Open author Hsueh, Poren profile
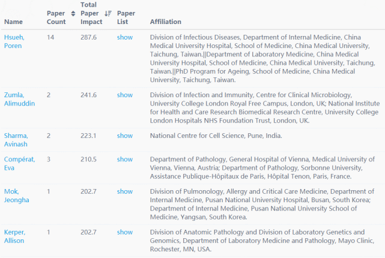 pos(14,41)
